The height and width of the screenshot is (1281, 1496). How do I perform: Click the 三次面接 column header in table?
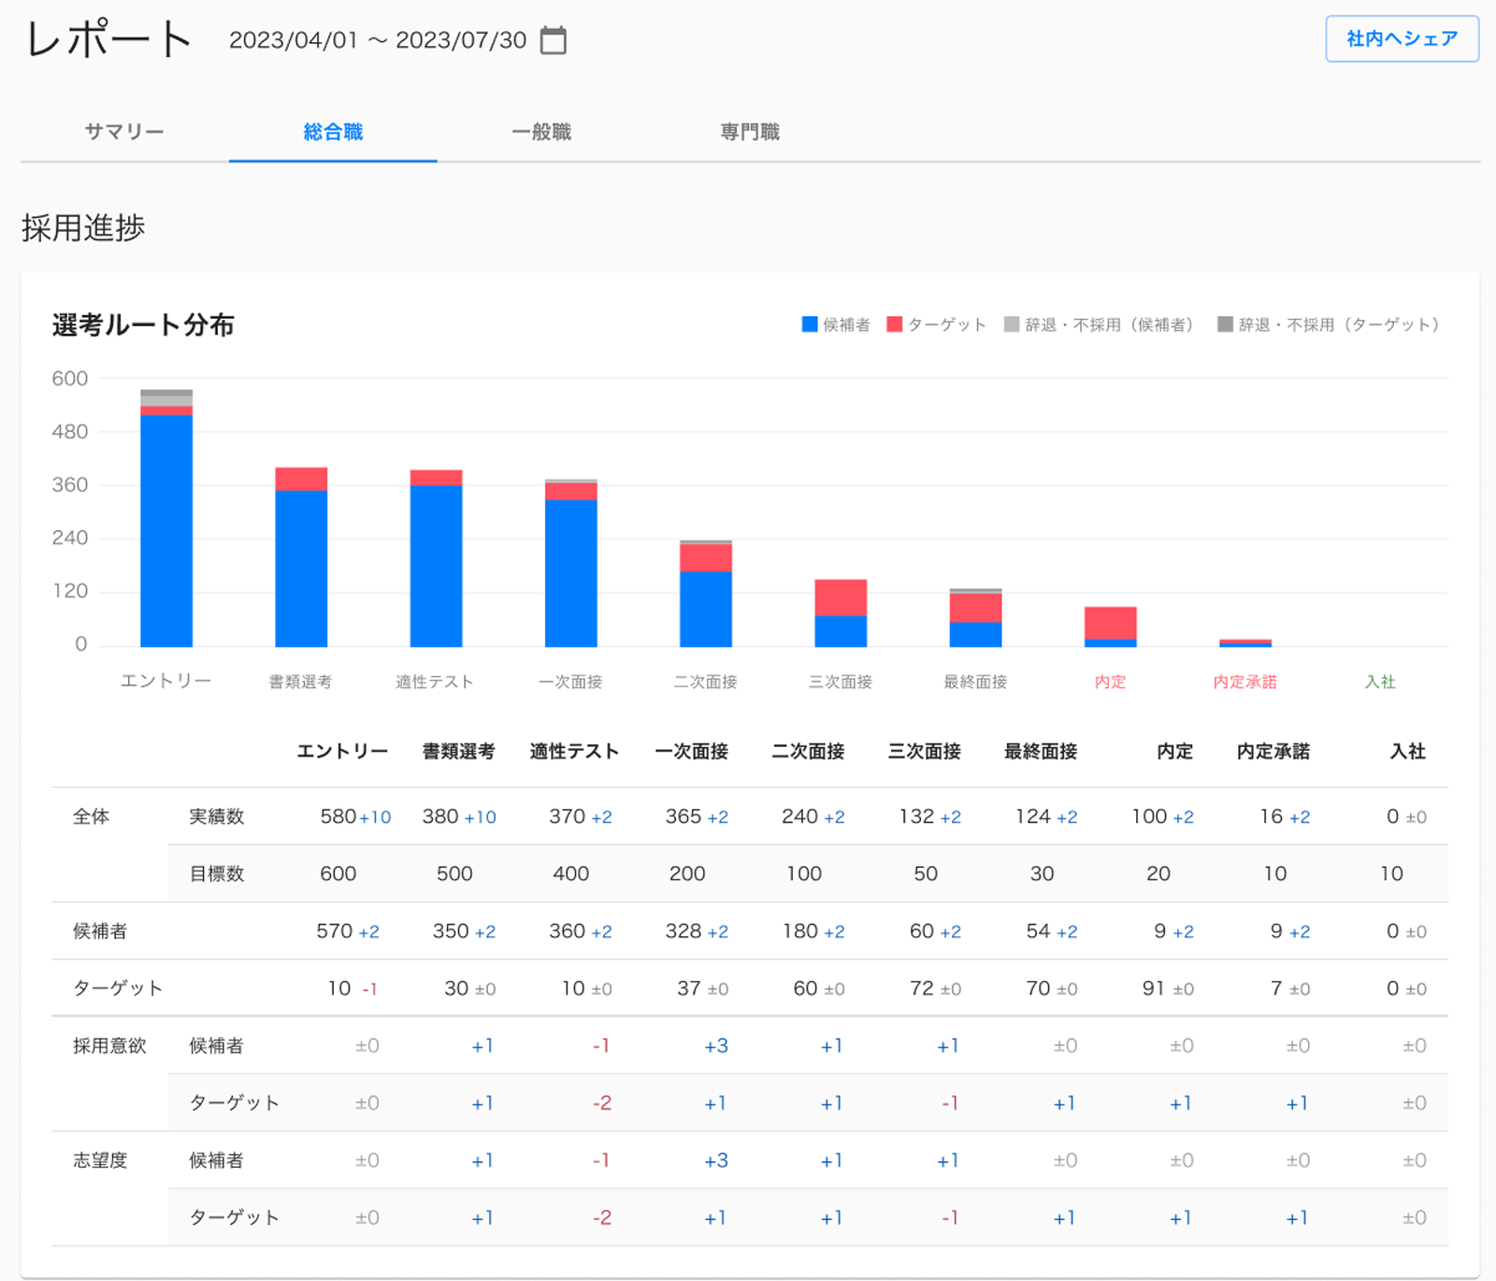coord(925,751)
